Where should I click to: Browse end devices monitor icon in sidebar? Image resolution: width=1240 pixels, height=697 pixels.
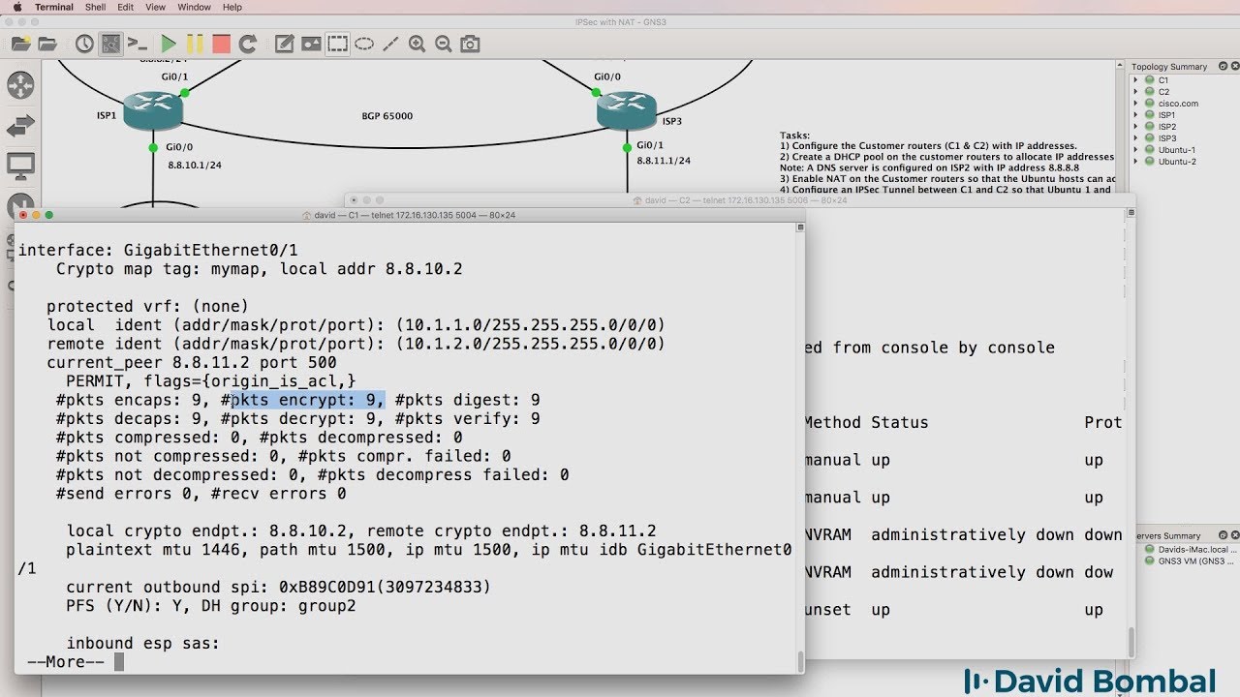pyautogui.click(x=20, y=166)
